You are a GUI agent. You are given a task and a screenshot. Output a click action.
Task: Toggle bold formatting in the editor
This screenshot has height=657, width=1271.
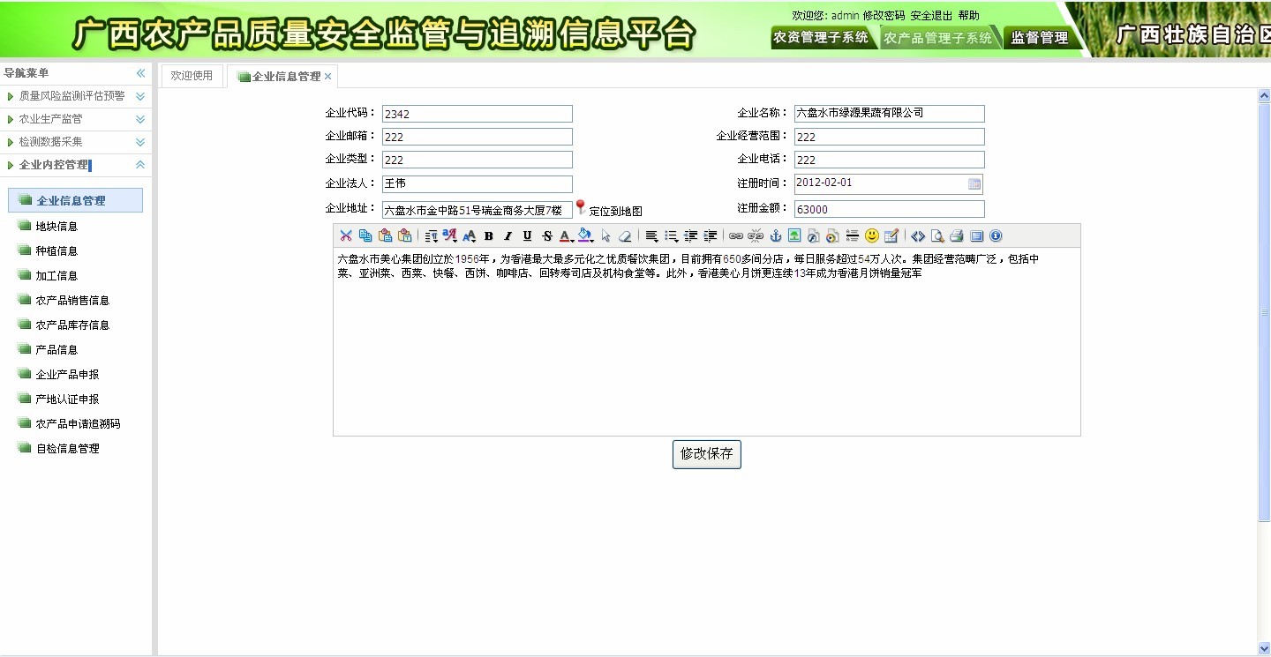(488, 235)
